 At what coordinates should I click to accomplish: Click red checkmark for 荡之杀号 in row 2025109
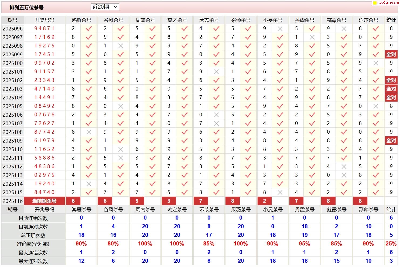tap(184, 141)
